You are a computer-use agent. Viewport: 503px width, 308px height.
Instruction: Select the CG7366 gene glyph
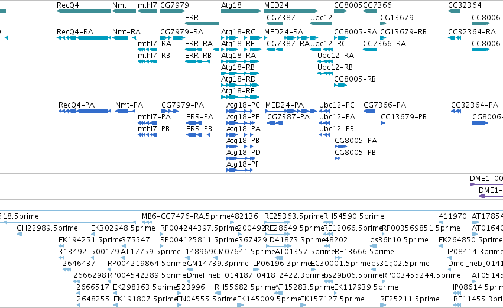point(369,11)
